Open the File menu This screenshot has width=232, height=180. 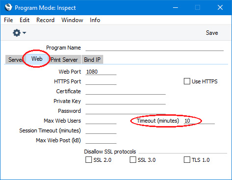8,20
